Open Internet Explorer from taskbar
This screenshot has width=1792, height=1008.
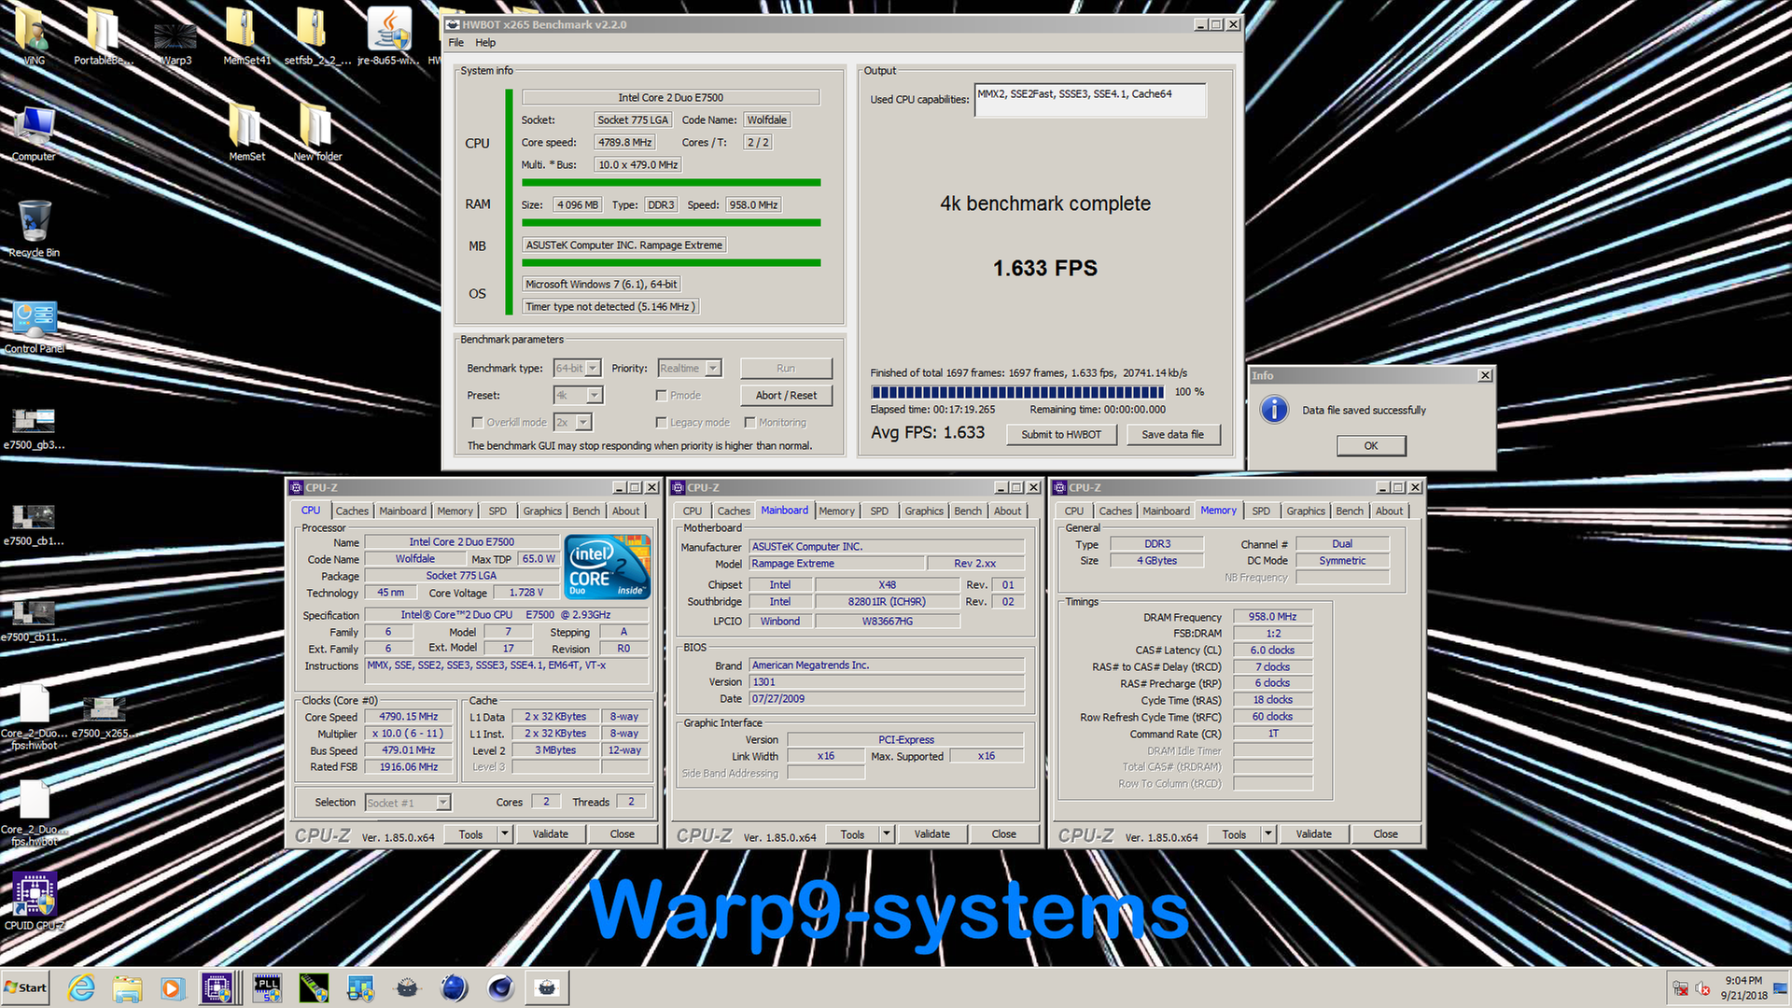[x=81, y=987]
